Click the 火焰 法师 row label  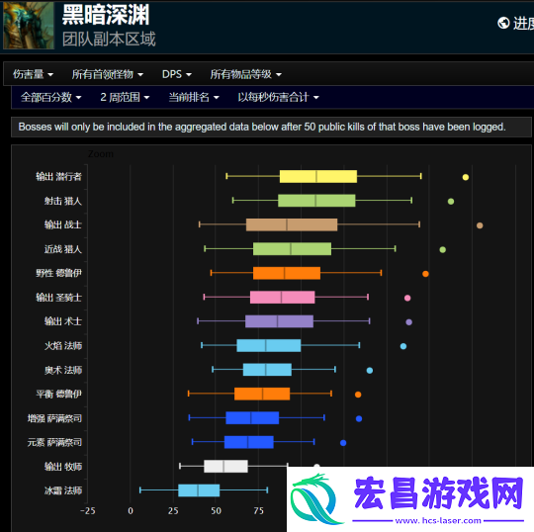coord(63,346)
